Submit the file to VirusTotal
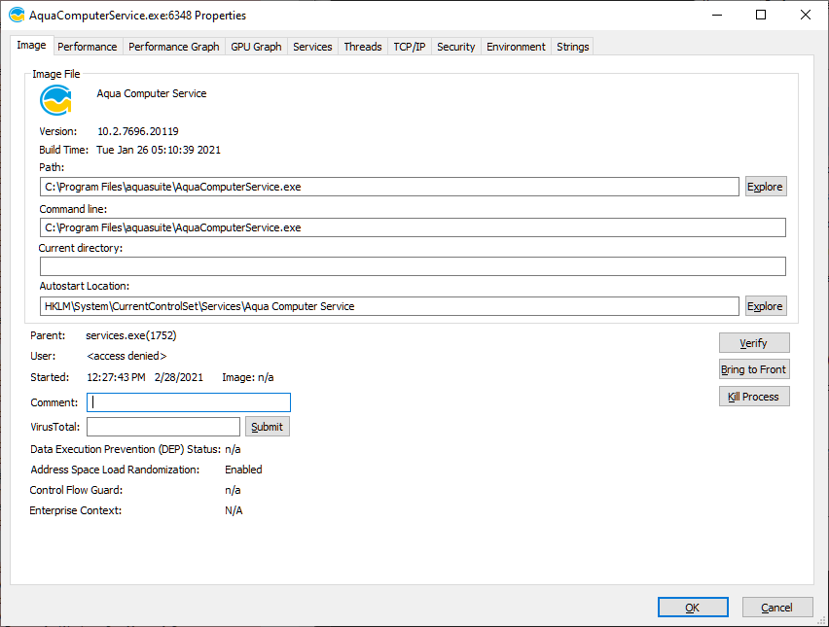Screen dimensions: 829x627 [267, 427]
